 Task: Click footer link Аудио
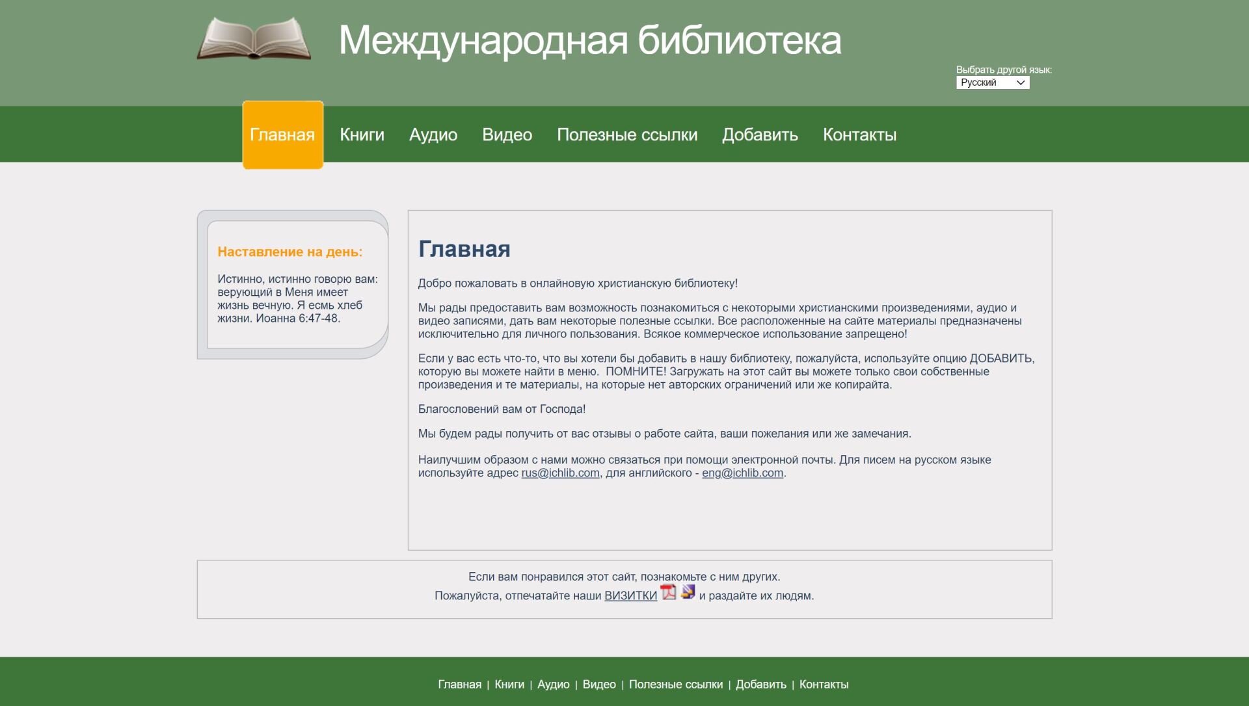coord(553,685)
